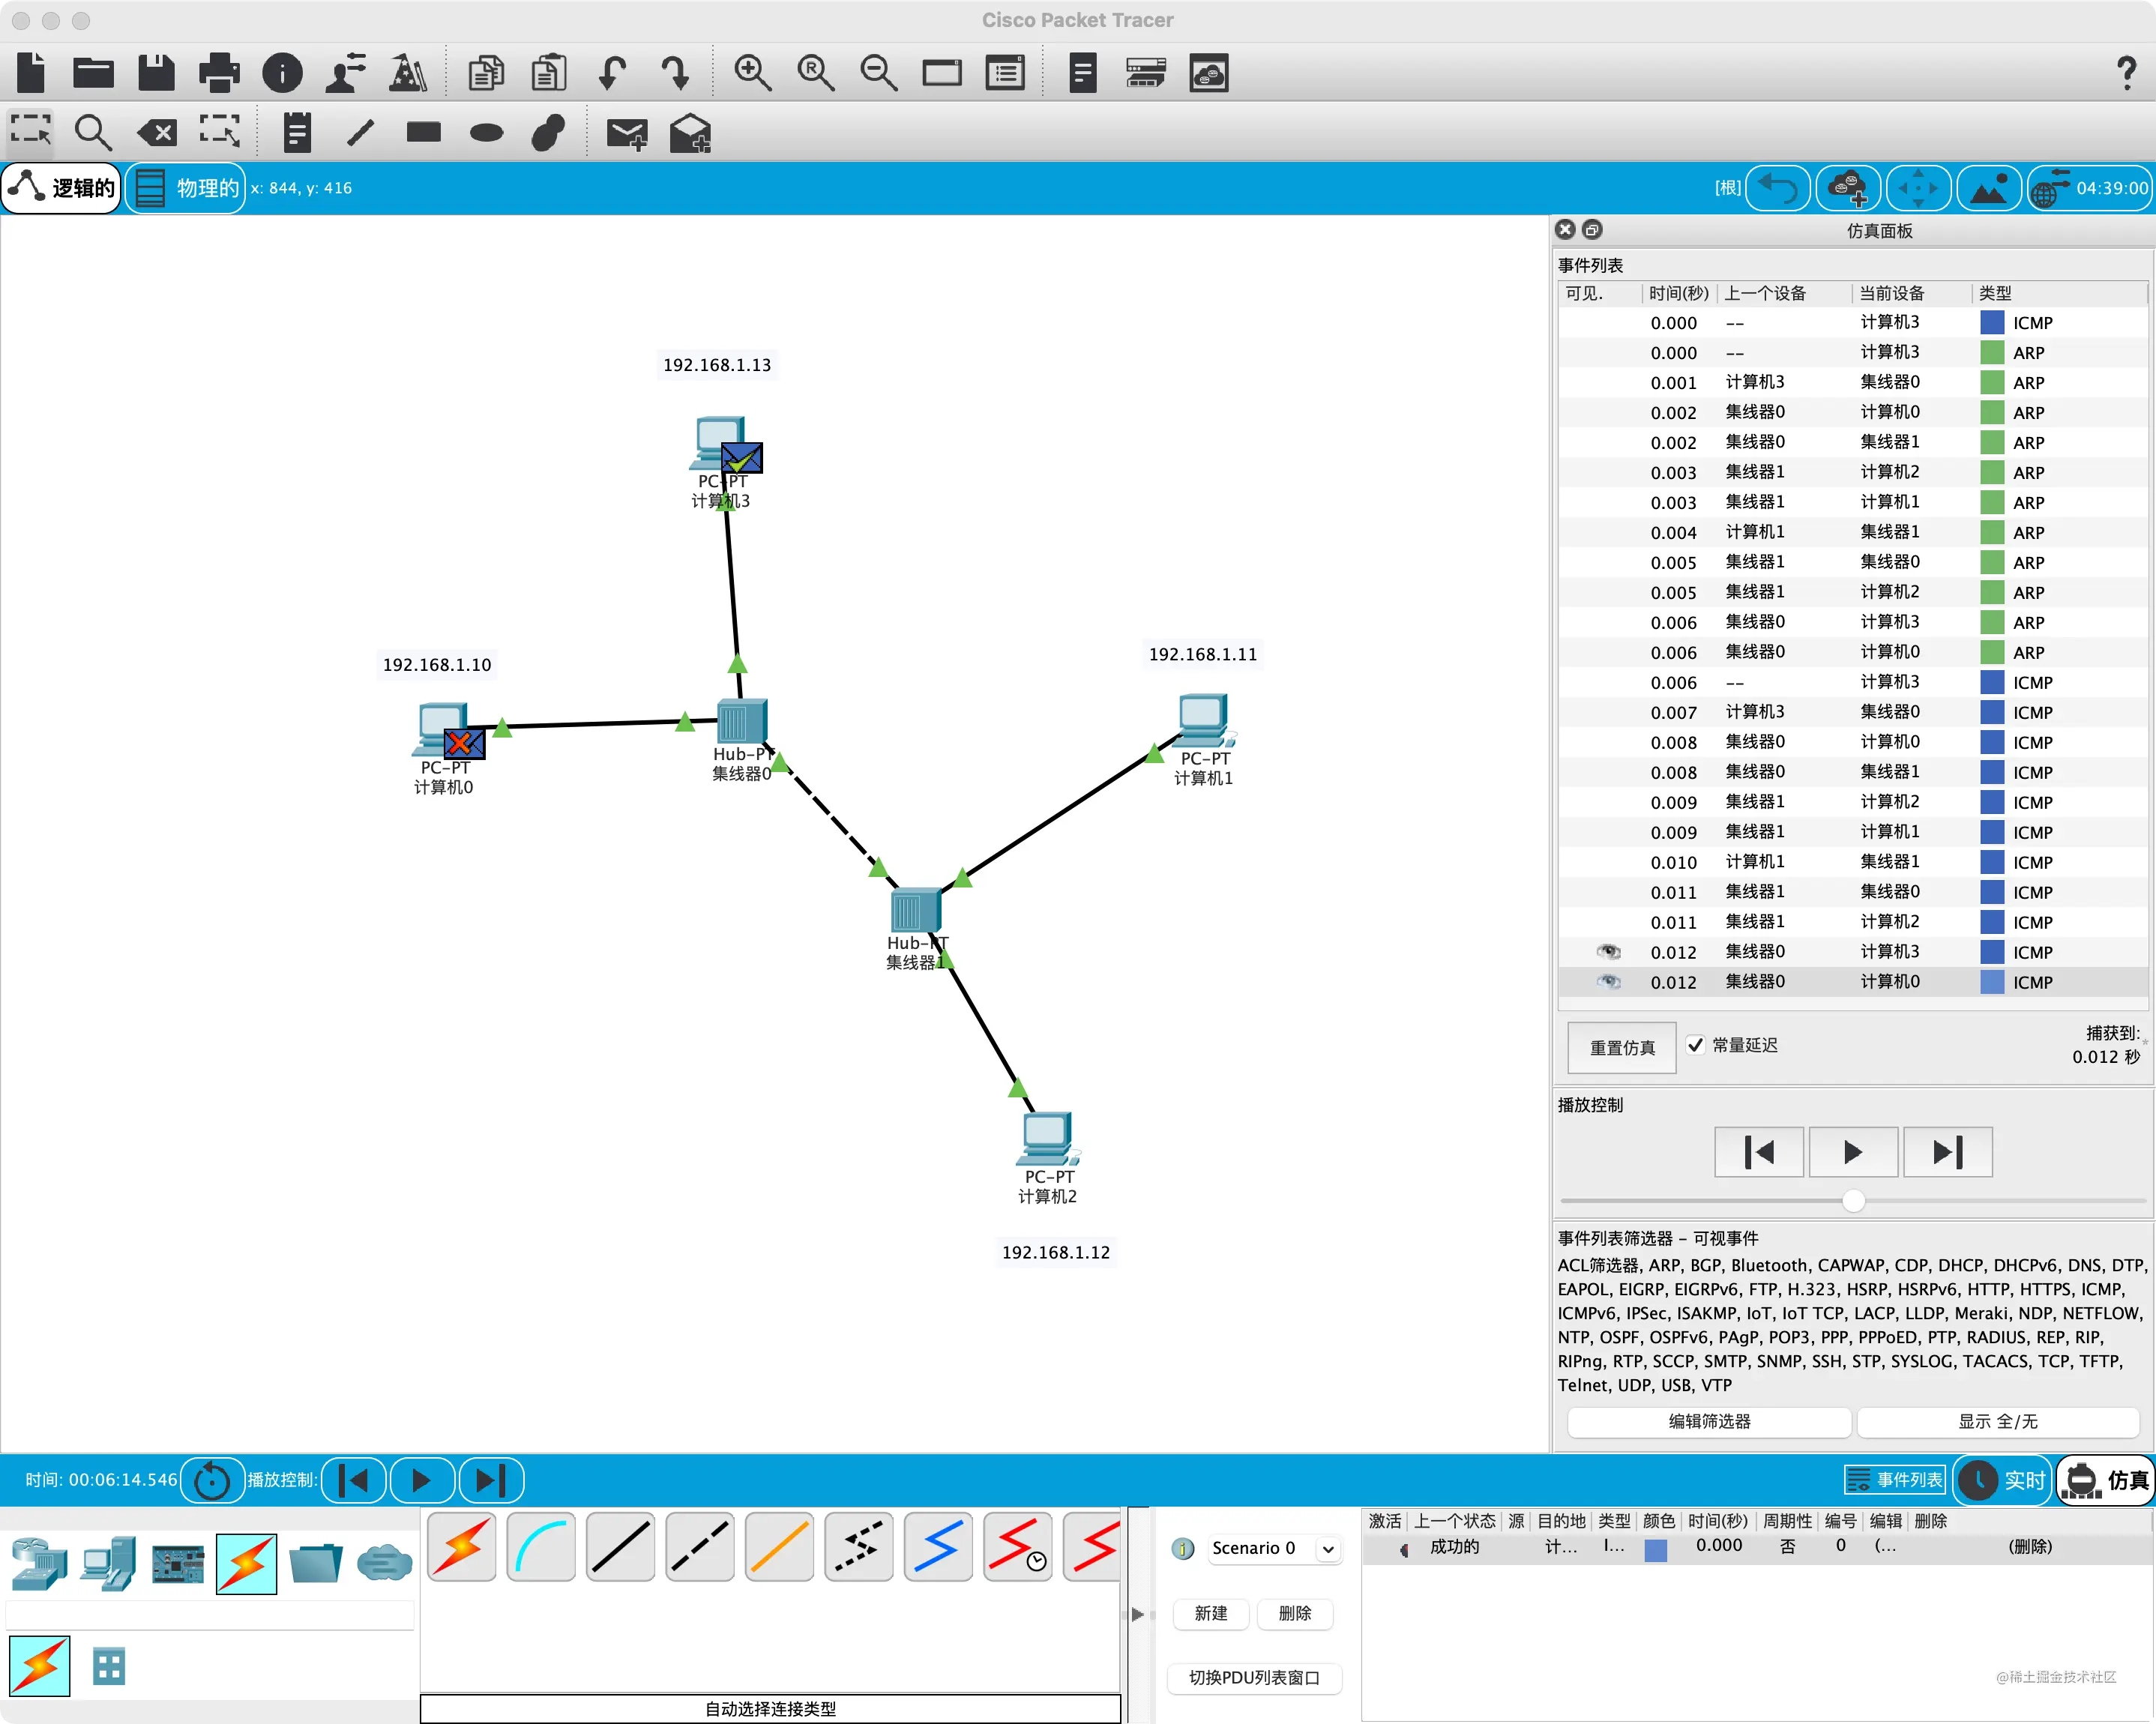2156x1724 pixels.
Task: Open a file with the folder icon
Action: pyautogui.click(x=93, y=73)
